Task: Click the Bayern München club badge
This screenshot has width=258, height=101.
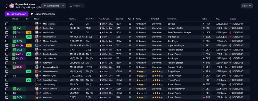Action: pyautogui.click(x=12, y=6)
